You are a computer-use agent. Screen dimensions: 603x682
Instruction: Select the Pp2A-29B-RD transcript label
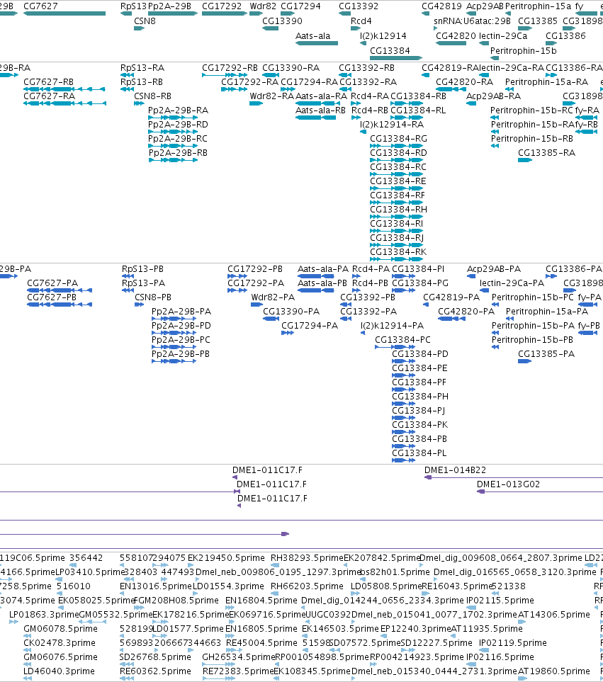pos(178,125)
